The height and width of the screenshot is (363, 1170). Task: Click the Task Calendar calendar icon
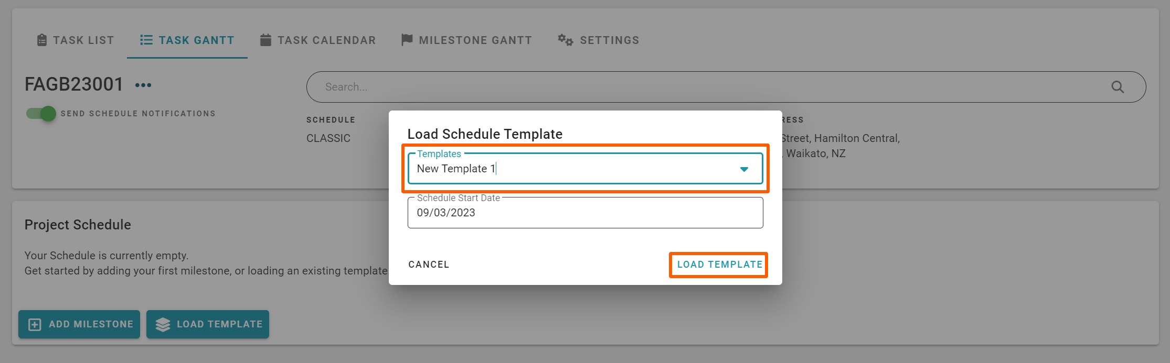(266, 40)
